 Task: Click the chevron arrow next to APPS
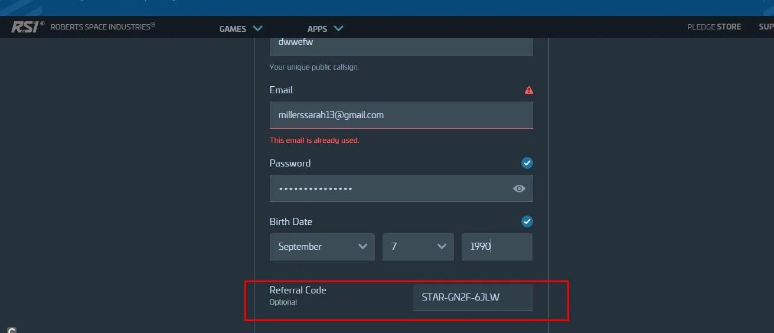point(338,28)
